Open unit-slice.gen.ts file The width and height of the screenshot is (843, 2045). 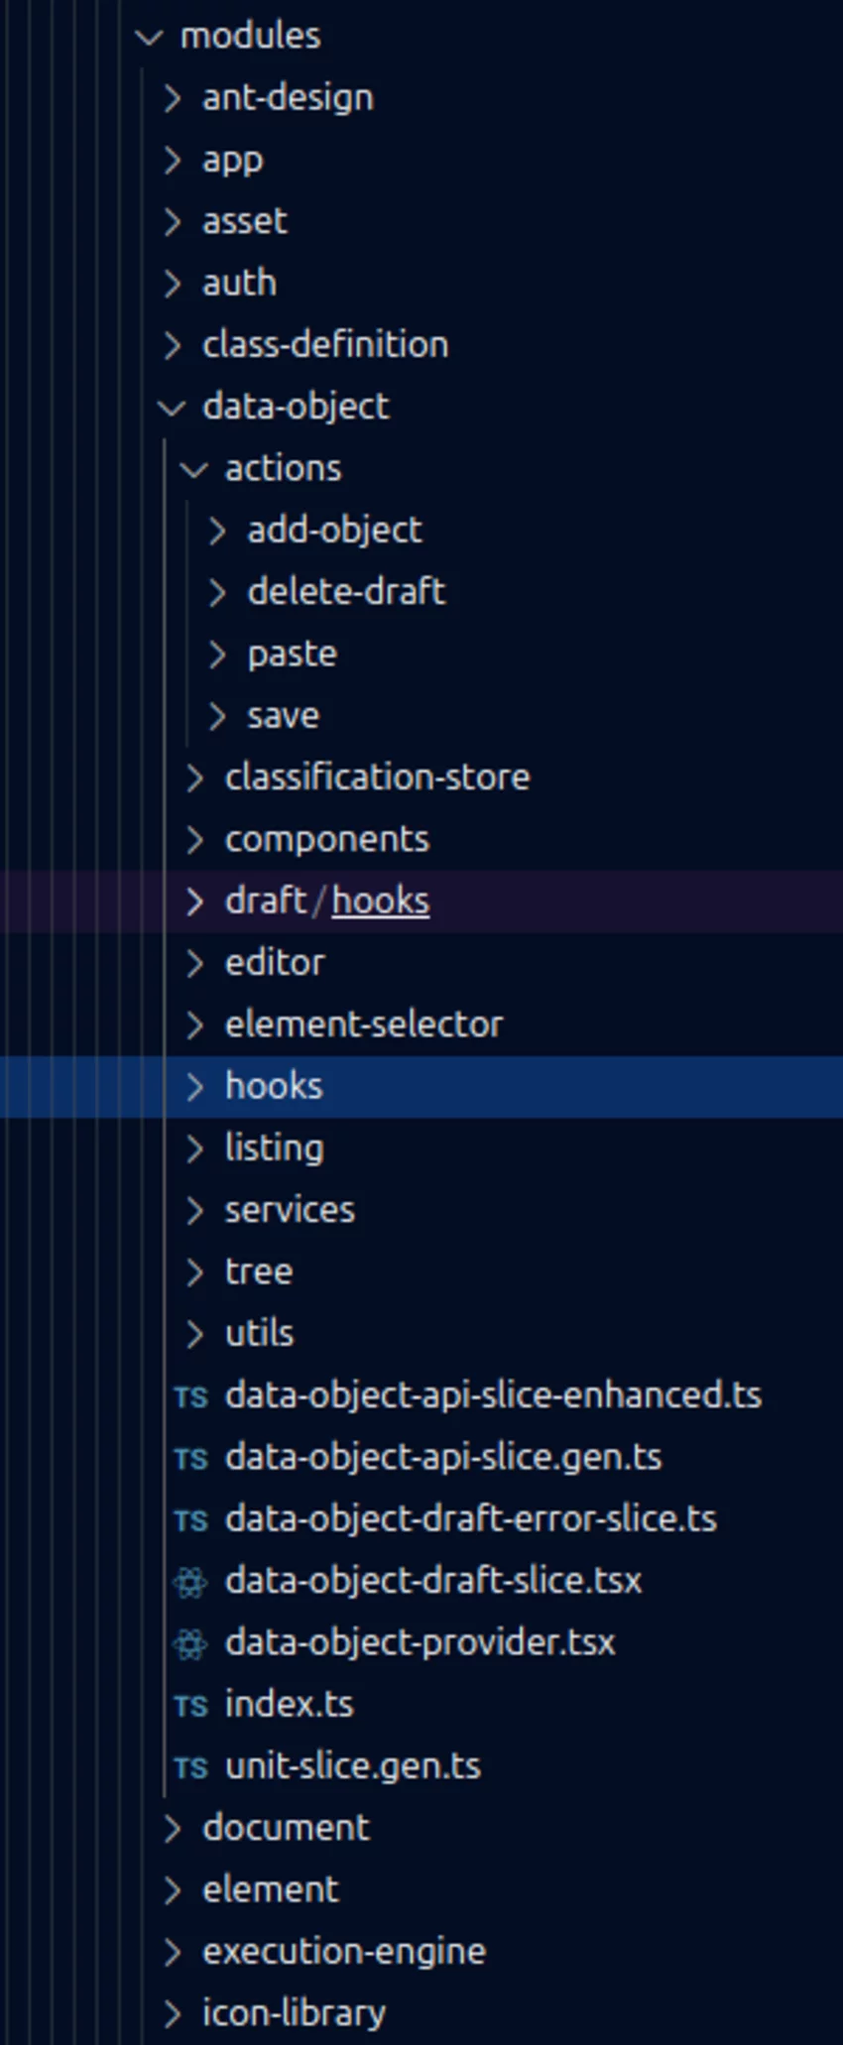[x=353, y=1767]
